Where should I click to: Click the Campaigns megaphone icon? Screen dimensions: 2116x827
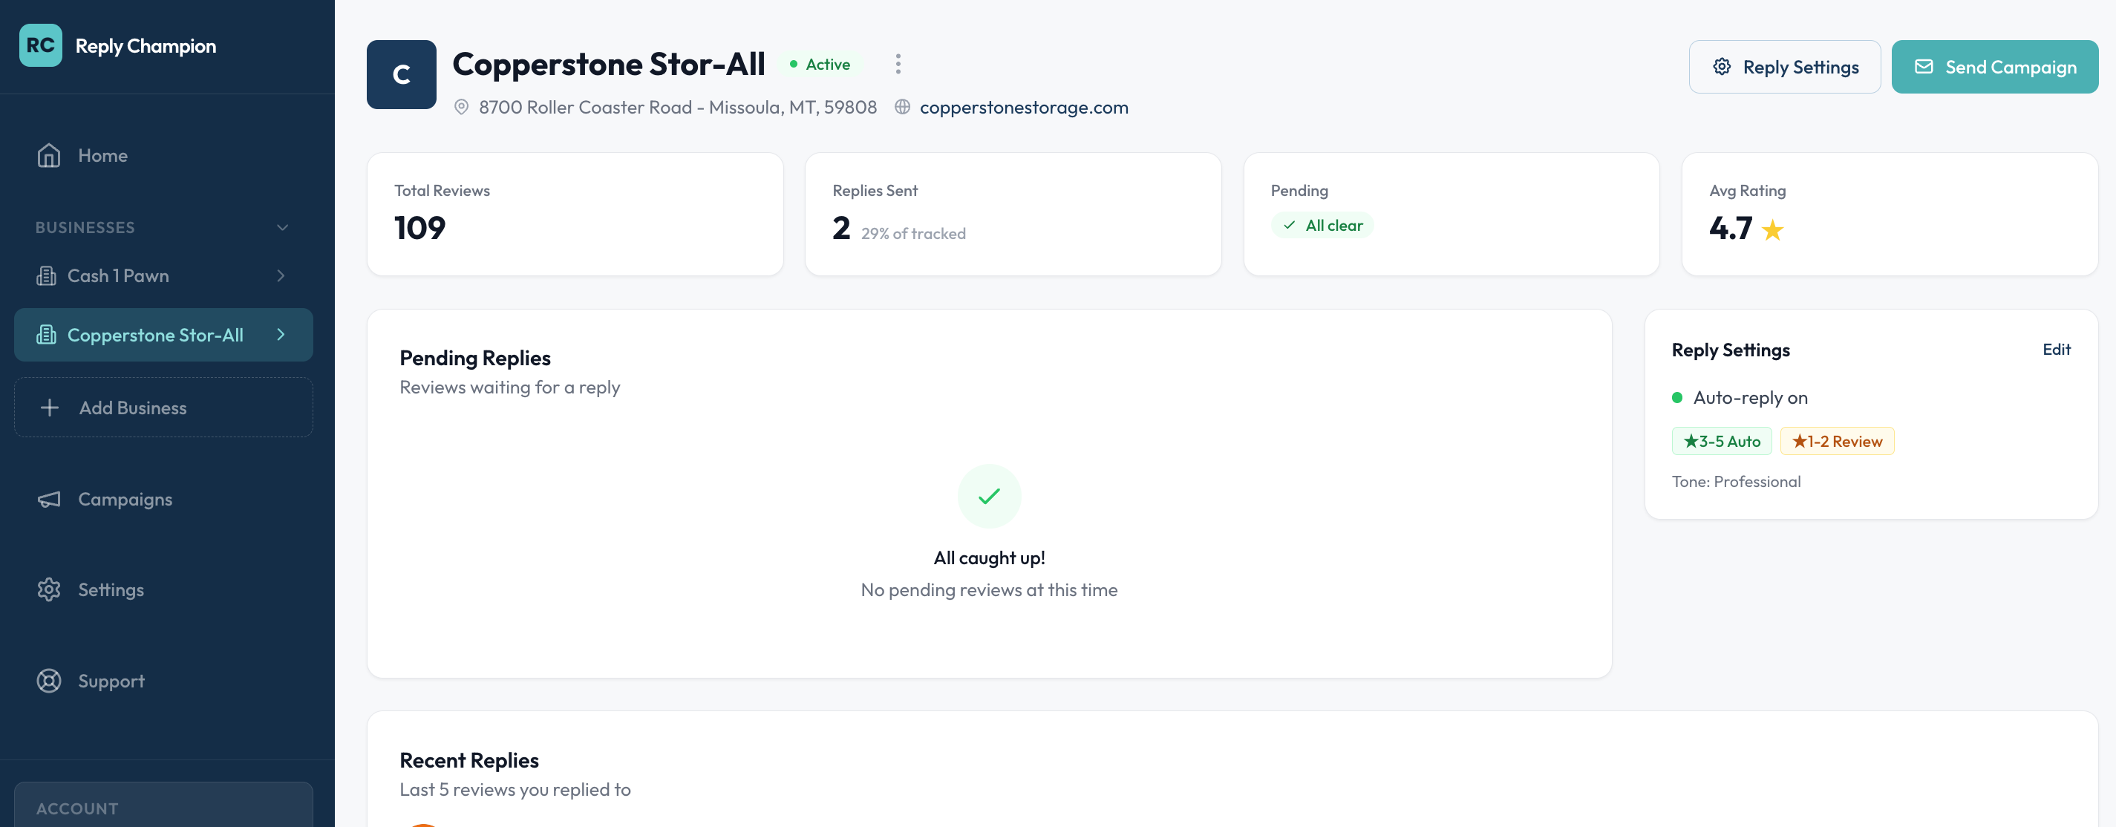[48, 500]
